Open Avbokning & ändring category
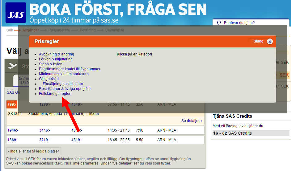 57,54
